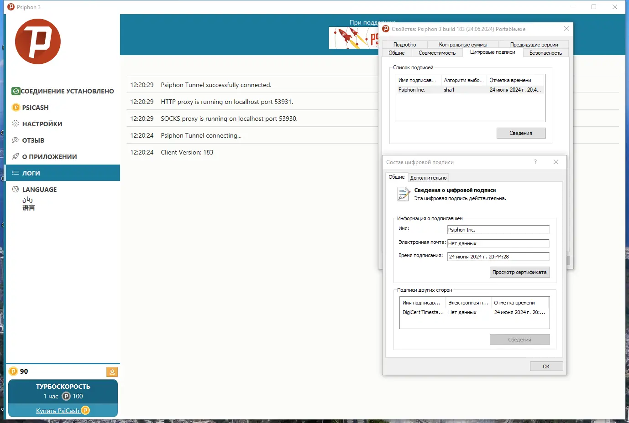This screenshot has height=423, width=629.
Task: Click the PsiCash balance value 90
Action: tap(24, 371)
